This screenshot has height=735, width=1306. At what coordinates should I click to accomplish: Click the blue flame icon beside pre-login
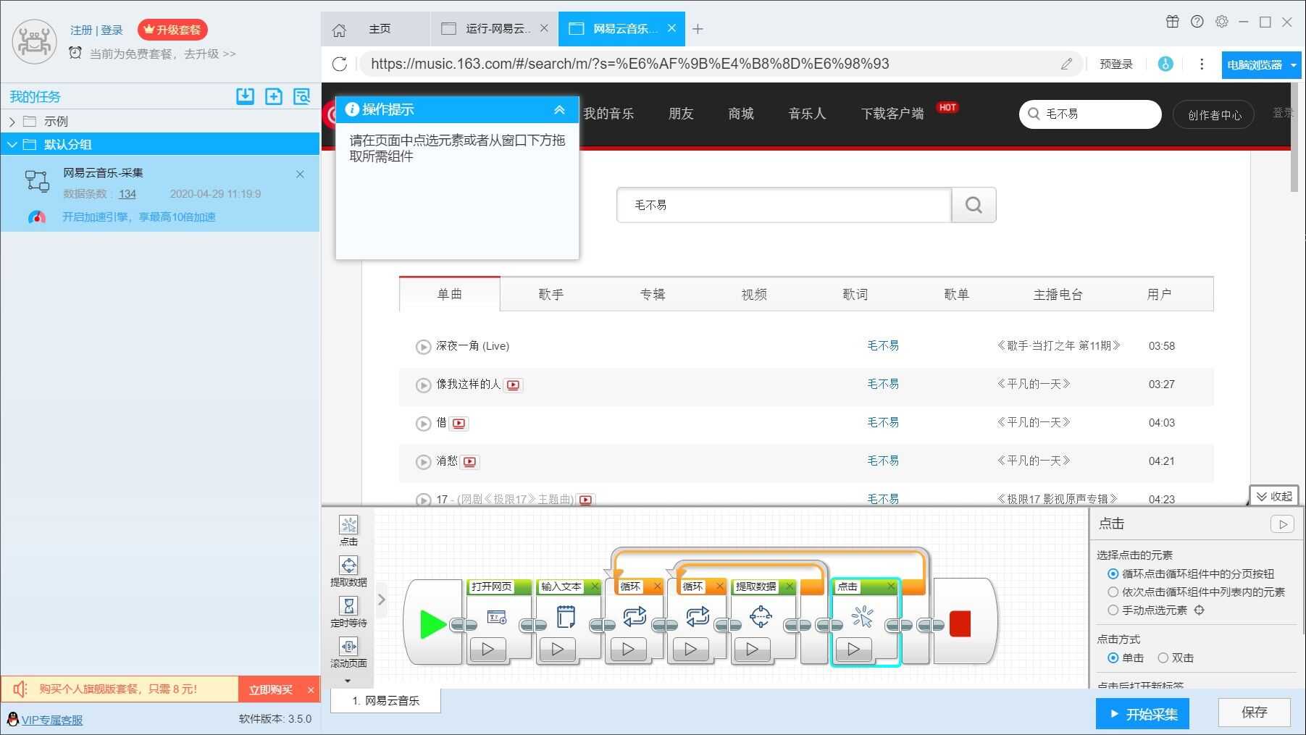(x=1165, y=64)
